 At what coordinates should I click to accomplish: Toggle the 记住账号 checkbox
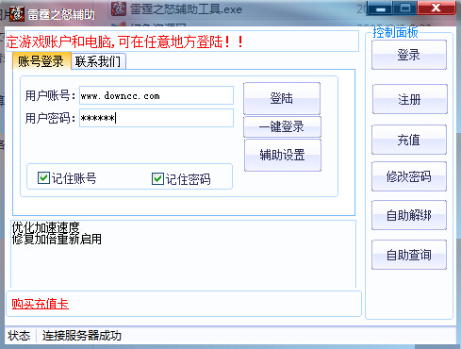[43, 178]
